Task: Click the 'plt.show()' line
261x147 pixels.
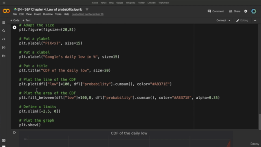Action: (x=30, y=125)
